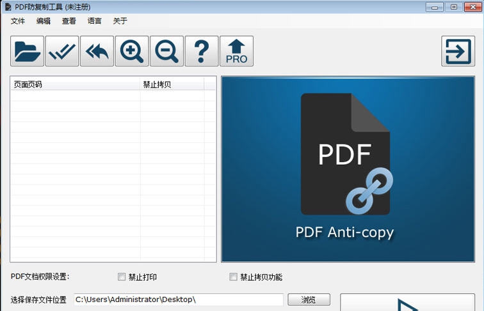The image size is (484, 311).
Task: Open the 语言 menu
Action: 95,21
